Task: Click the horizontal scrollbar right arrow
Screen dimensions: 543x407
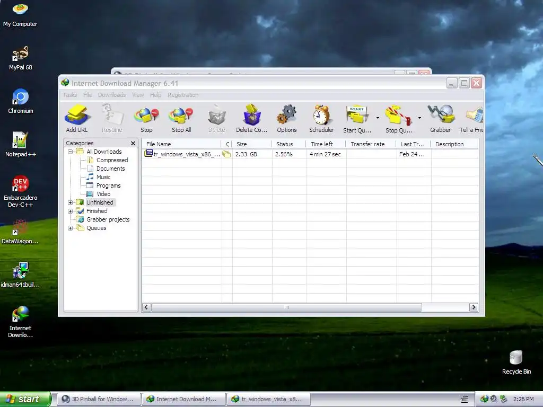Action: coord(474,307)
